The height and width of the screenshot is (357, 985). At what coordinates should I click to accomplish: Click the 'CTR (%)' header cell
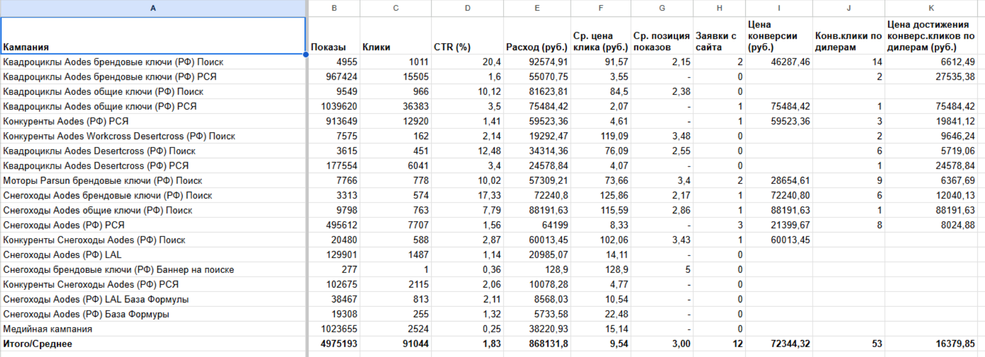pos(467,35)
